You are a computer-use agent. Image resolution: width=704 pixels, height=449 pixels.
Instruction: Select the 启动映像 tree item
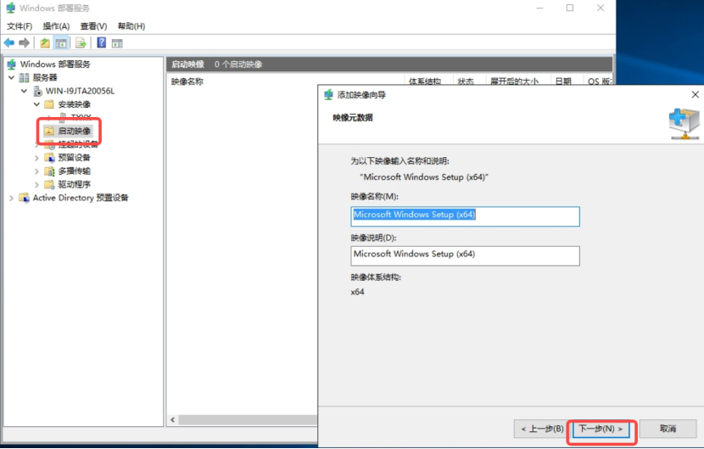click(x=74, y=131)
